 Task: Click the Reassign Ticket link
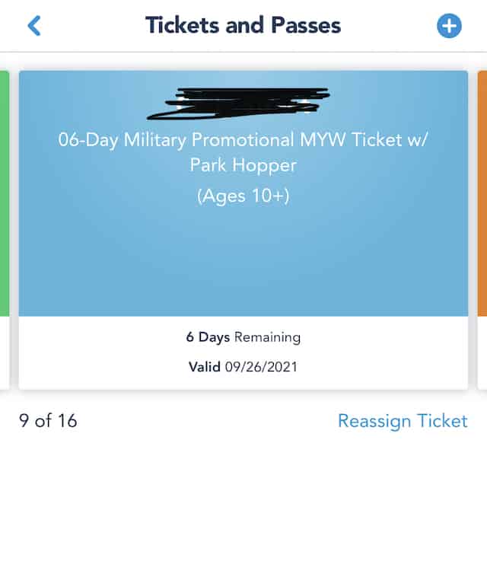click(403, 421)
